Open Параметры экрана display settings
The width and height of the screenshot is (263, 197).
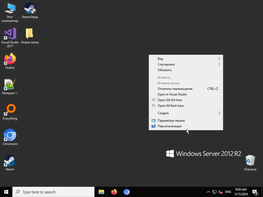click(186, 121)
